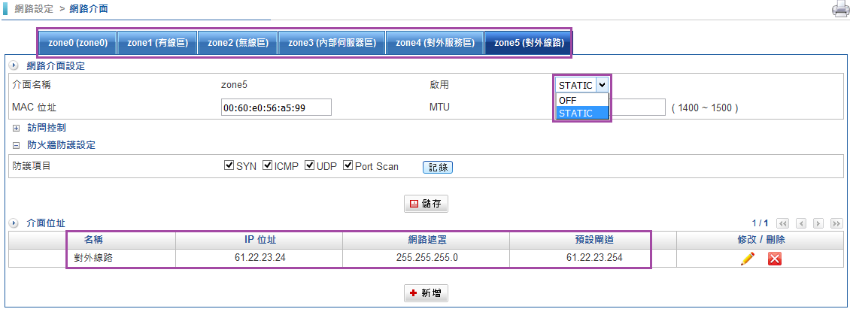Open the zone3 (內部伺服器區) tab

pyautogui.click(x=331, y=43)
